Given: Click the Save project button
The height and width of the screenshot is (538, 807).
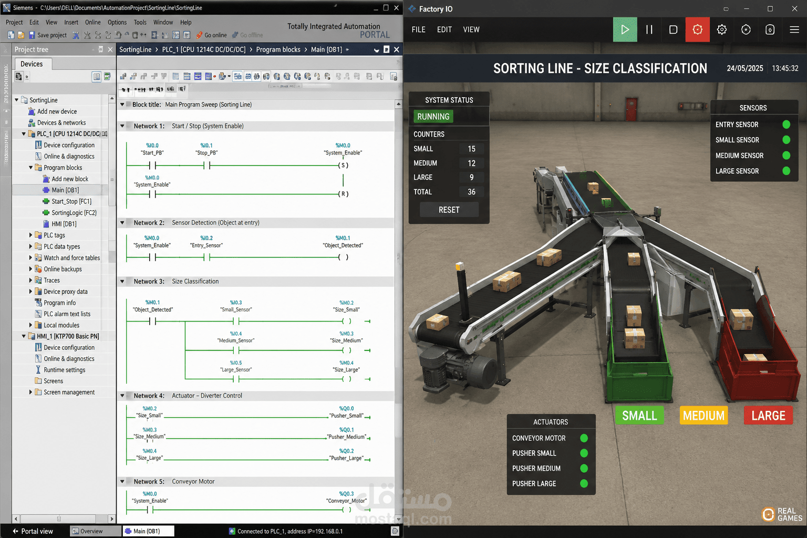Looking at the screenshot, I should click(47, 35).
